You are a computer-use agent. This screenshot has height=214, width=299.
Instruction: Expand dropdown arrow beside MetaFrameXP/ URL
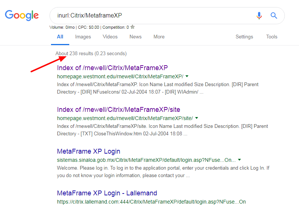187,76
